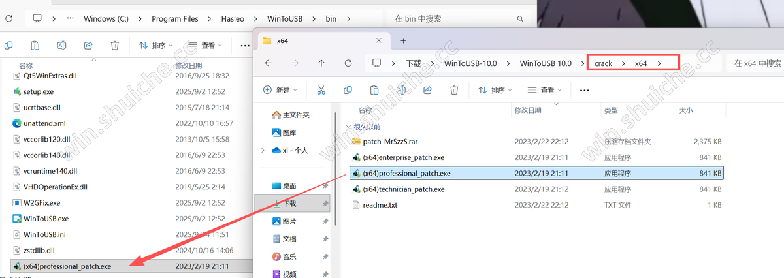Open 查看 view dropdown in bin window
This screenshot has height=278, width=784.
click(x=204, y=46)
